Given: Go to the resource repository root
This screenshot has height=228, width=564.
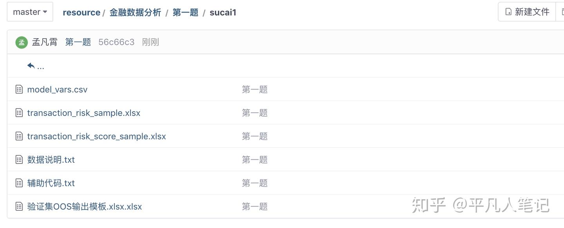Looking at the screenshot, I should [81, 12].
